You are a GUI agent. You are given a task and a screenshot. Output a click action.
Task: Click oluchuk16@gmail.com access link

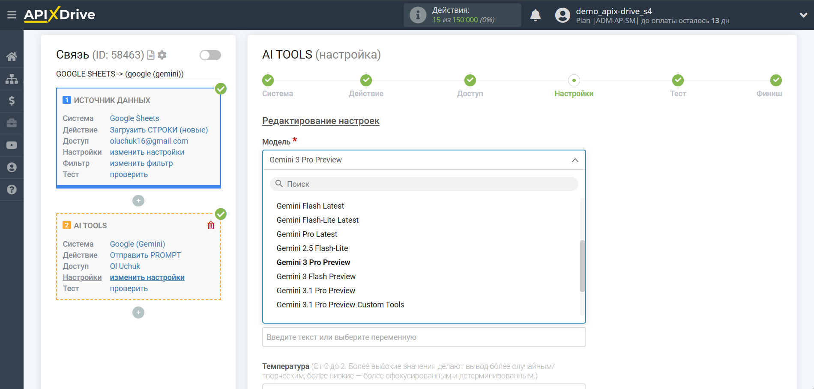pos(149,141)
